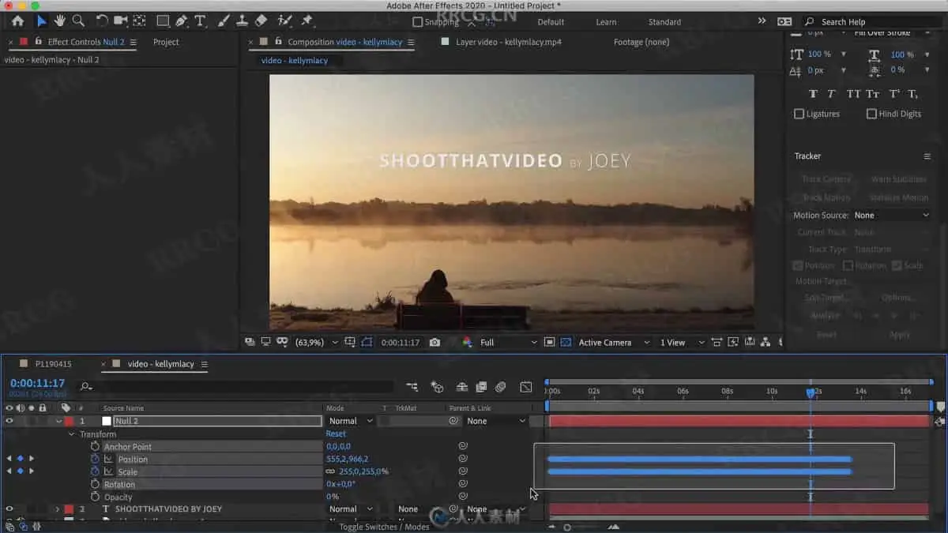
Task: Select the Hand tool in toolbar
Action: coord(59,21)
